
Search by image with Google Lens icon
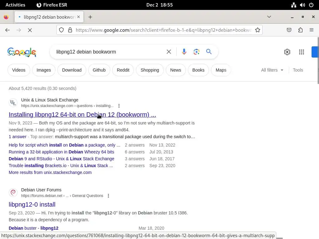tap(196, 52)
